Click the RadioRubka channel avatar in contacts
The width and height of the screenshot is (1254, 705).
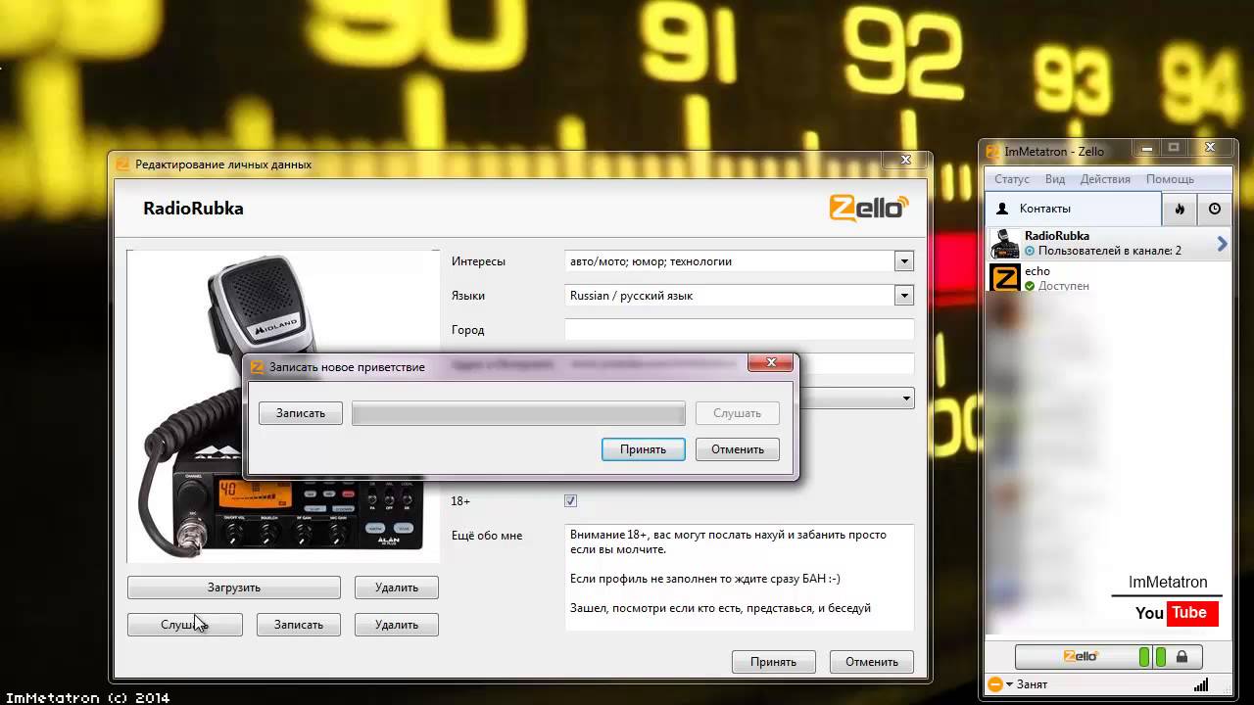[x=1005, y=243]
